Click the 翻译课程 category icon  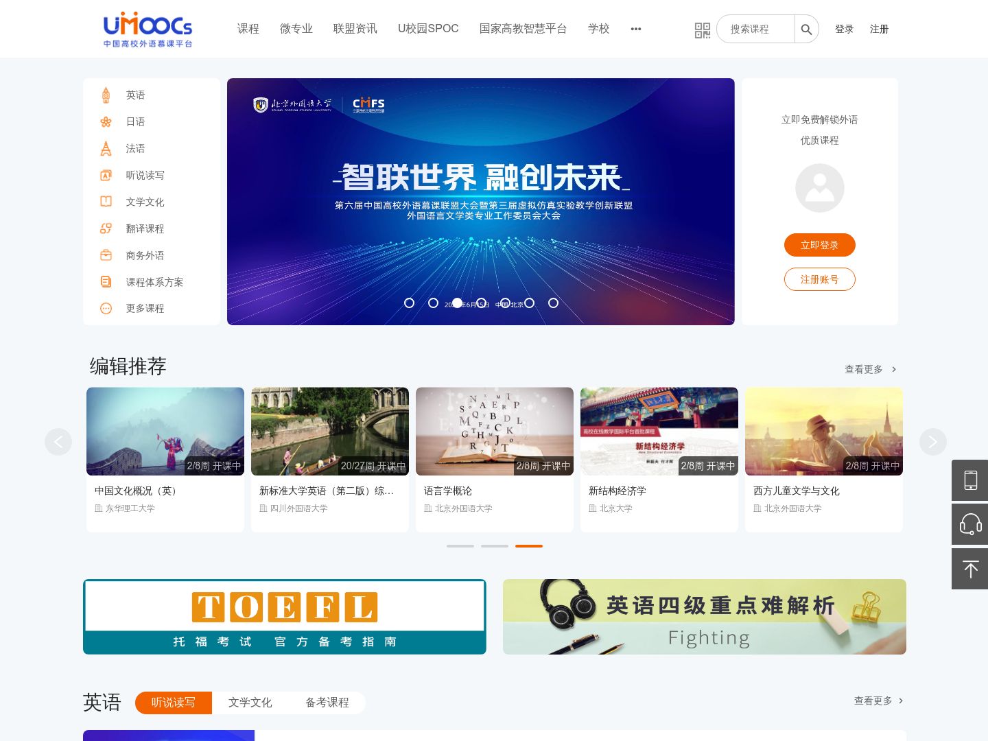(x=106, y=228)
